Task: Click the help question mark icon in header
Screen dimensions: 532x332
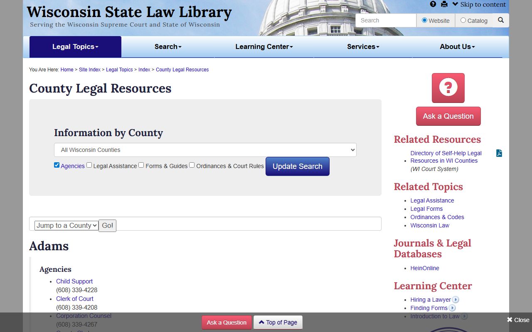Action: 433,4
